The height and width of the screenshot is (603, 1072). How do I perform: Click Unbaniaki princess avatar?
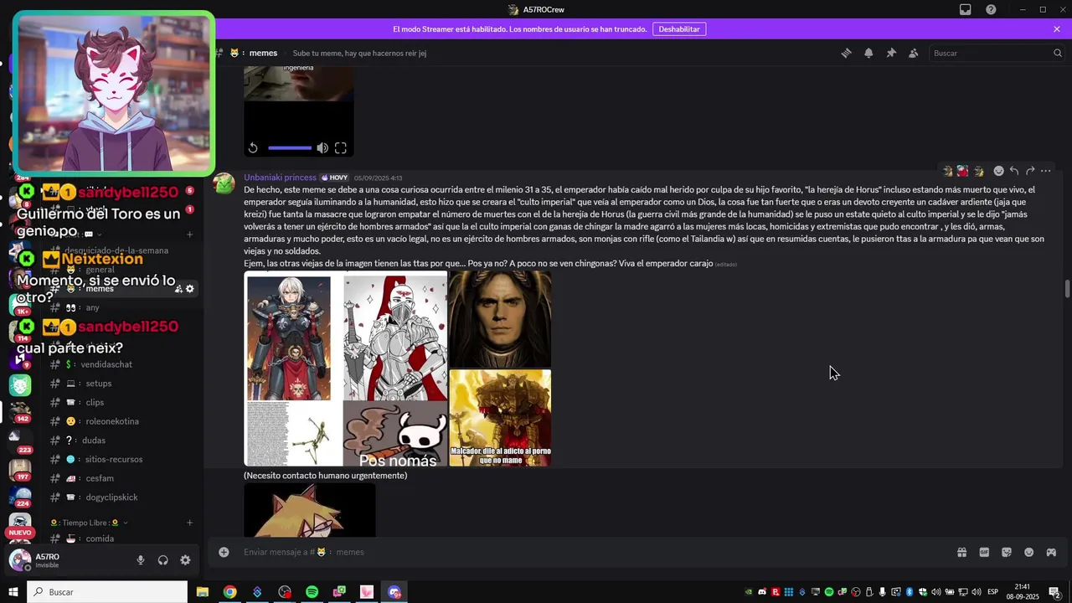[x=224, y=183]
